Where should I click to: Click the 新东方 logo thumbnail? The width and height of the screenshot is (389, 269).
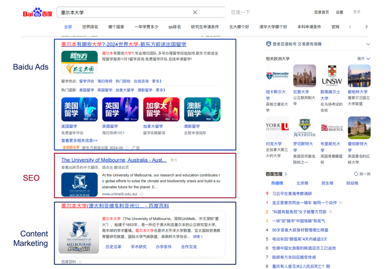coord(79,63)
